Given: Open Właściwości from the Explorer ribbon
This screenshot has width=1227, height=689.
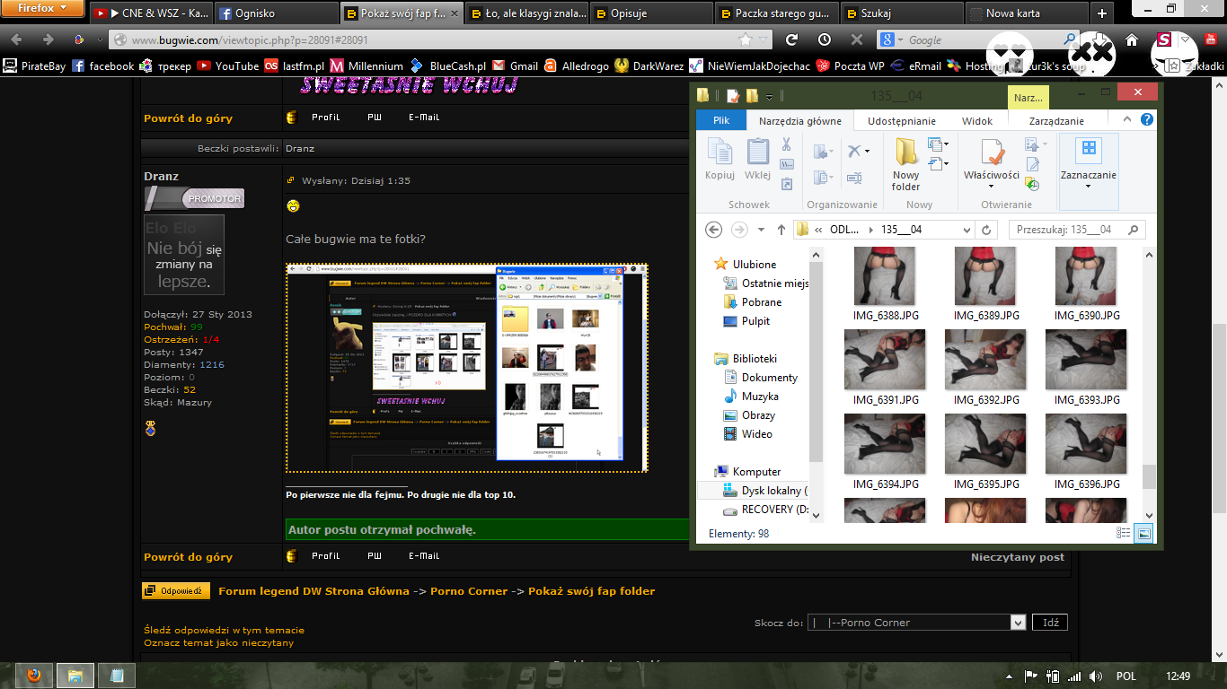Looking at the screenshot, I should [x=991, y=153].
